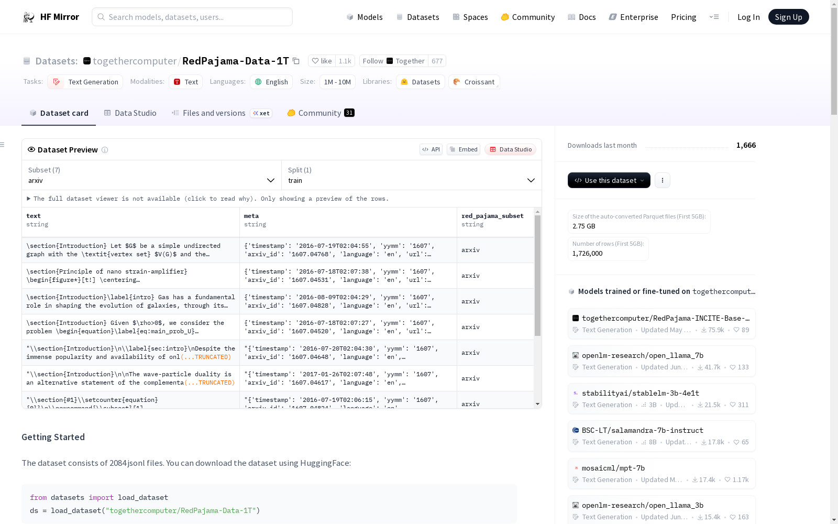Focus the search models and datasets field
This screenshot has height=524, width=838.
[192, 17]
